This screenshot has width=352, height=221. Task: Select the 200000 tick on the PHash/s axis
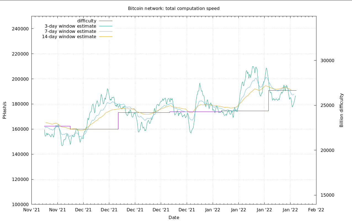point(21,79)
